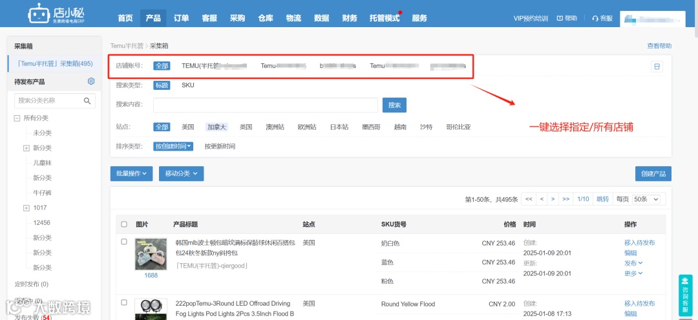Expand the 1017 category node
This screenshot has width=698, height=320.
click(26, 208)
